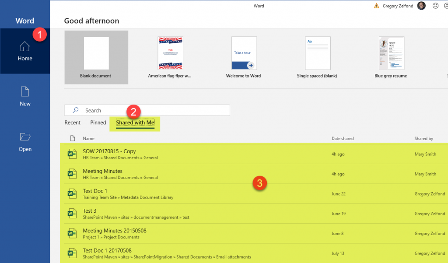This screenshot has width=448, height=263.
Task: Click the Name column header
Action: click(89, 139)
